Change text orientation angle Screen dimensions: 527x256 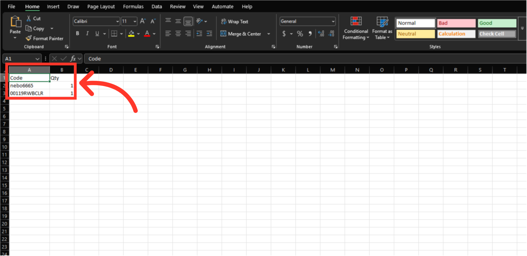(200, 21)
